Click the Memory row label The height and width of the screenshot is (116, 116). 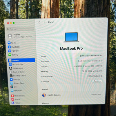click(44, 72)
